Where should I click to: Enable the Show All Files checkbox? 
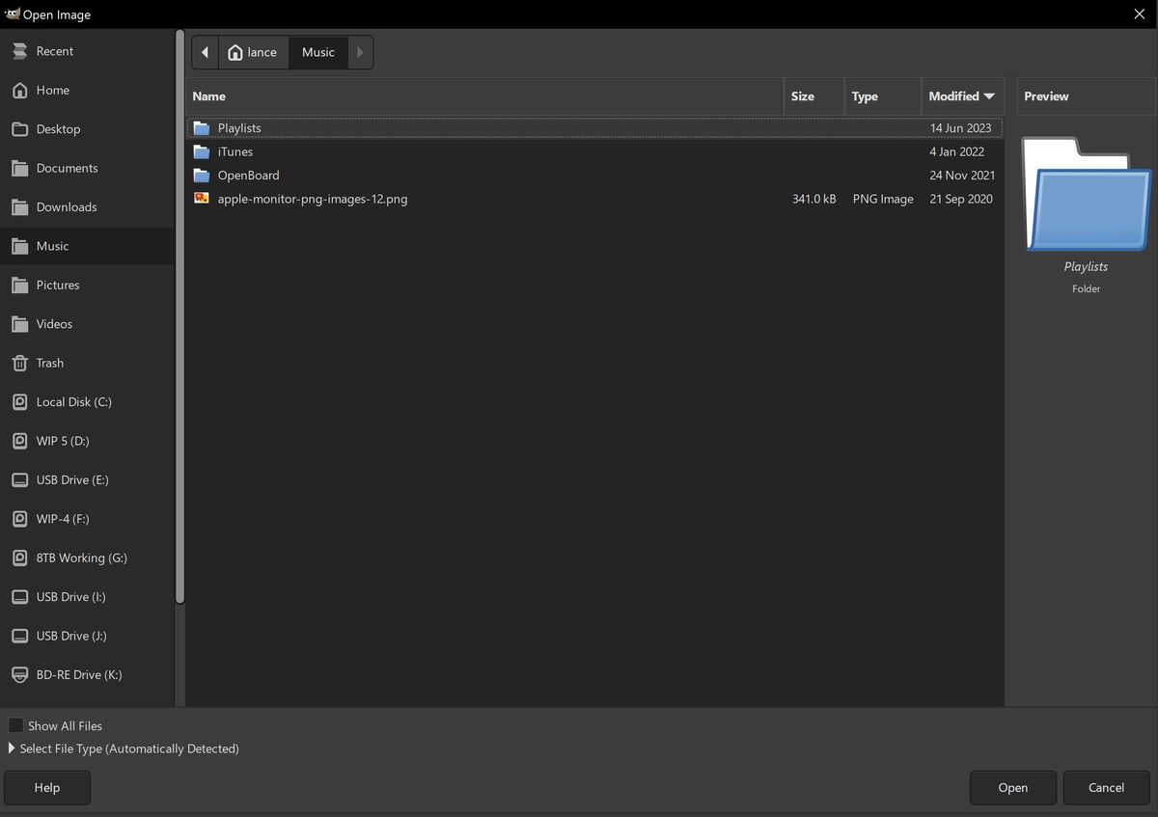click(15, 724)
